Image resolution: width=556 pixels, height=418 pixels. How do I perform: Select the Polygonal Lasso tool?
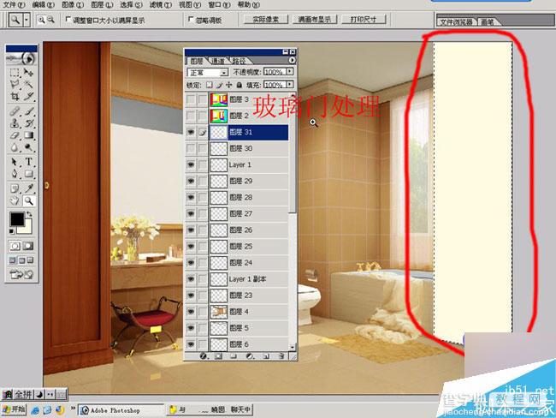click(x=15, y=84)
